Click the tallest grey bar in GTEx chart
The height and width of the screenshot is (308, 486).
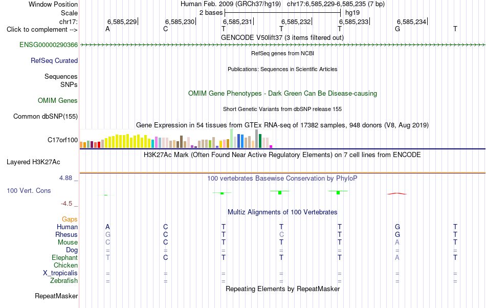pyautogui.click(x=257, y=139)
